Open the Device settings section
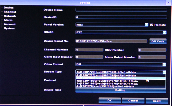Image resolution: width=172 pixels, height=106 pixels. pos(9,8)
